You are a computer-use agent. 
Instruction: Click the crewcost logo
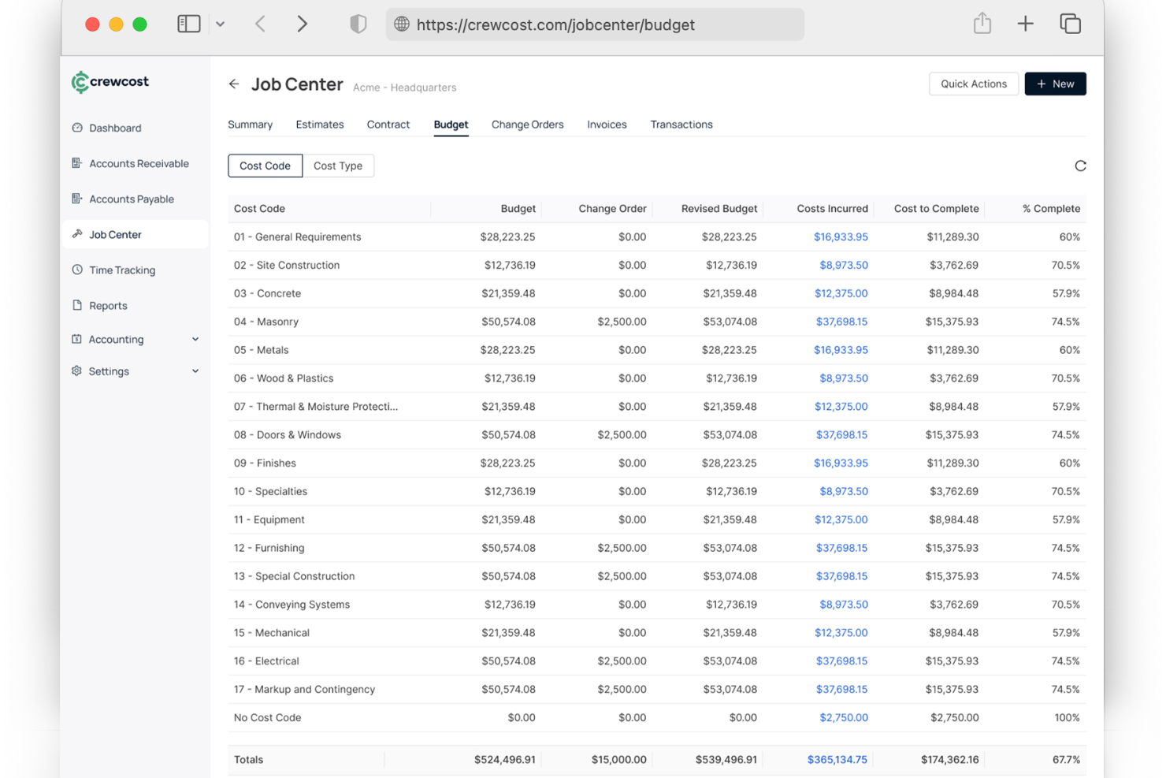(110, 82)
